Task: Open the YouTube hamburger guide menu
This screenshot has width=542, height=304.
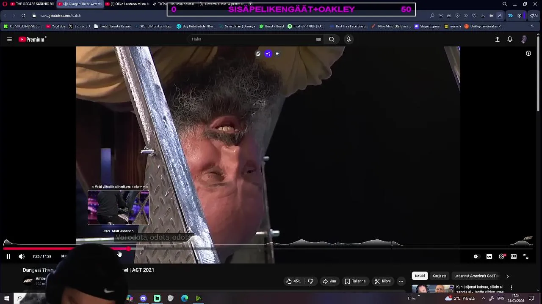Action: pos(9,39)
